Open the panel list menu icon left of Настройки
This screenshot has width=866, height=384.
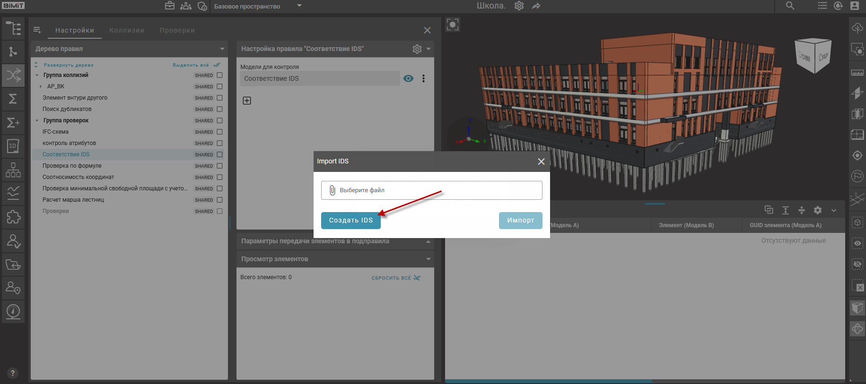pos(37,30)
